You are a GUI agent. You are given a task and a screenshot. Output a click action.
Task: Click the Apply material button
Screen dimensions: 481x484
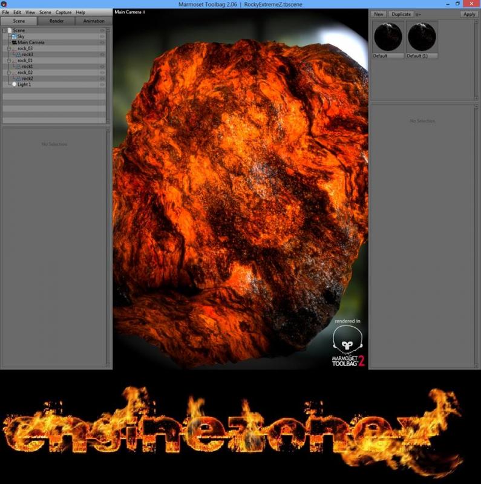point(469,14)
